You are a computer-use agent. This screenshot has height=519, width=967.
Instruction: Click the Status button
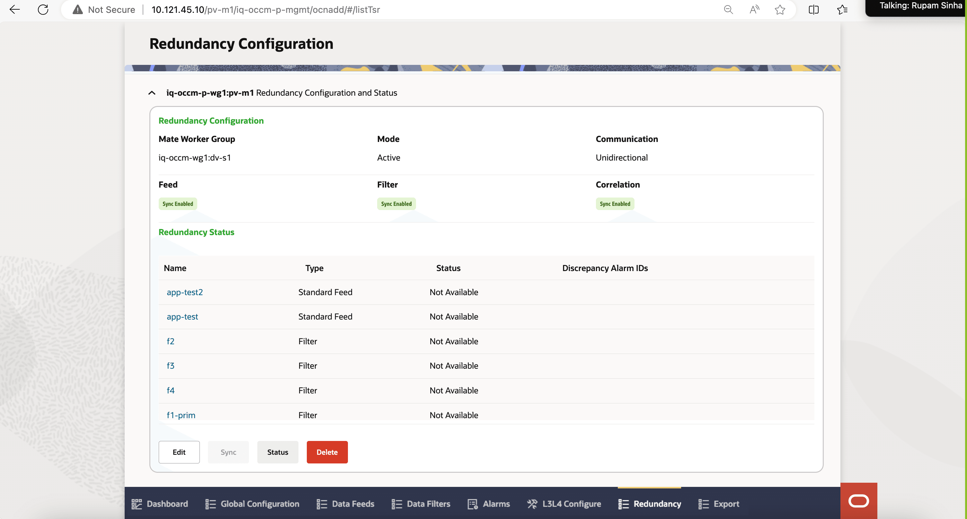(278, 452)
